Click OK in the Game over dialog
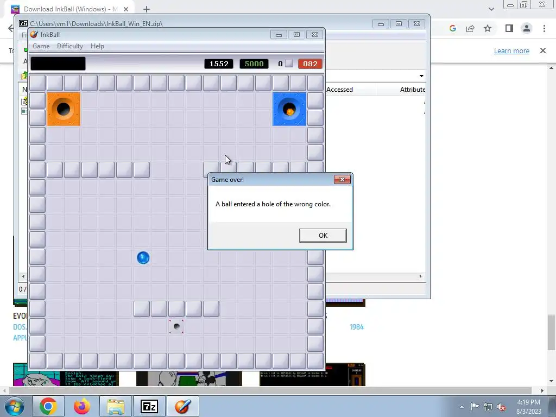 point(323,236)
